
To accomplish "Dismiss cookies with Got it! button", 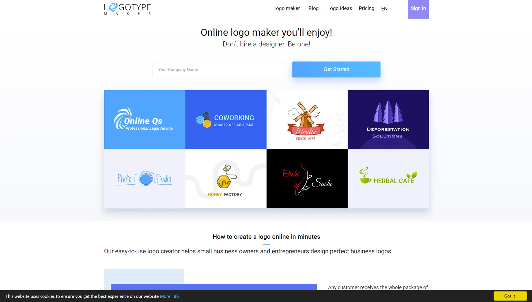I will point(510,296).
